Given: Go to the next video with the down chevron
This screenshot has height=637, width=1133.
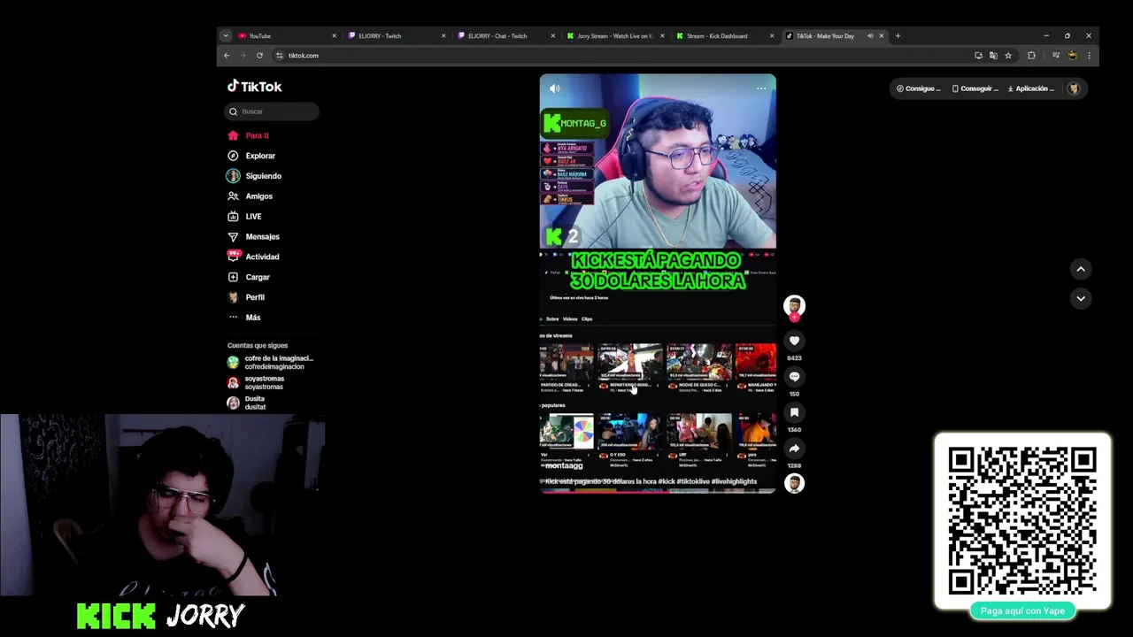Looking at the screenshot, I should tap(1081, 298).
